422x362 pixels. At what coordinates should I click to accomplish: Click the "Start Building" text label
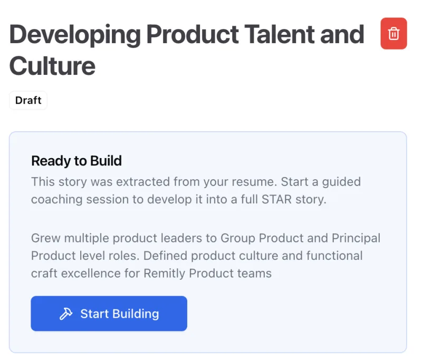pos(119,314)
